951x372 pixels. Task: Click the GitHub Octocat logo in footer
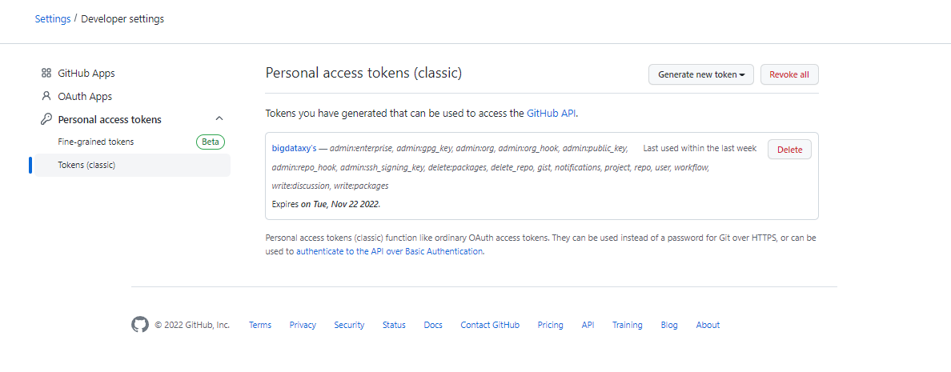click(x=140, y=325)
